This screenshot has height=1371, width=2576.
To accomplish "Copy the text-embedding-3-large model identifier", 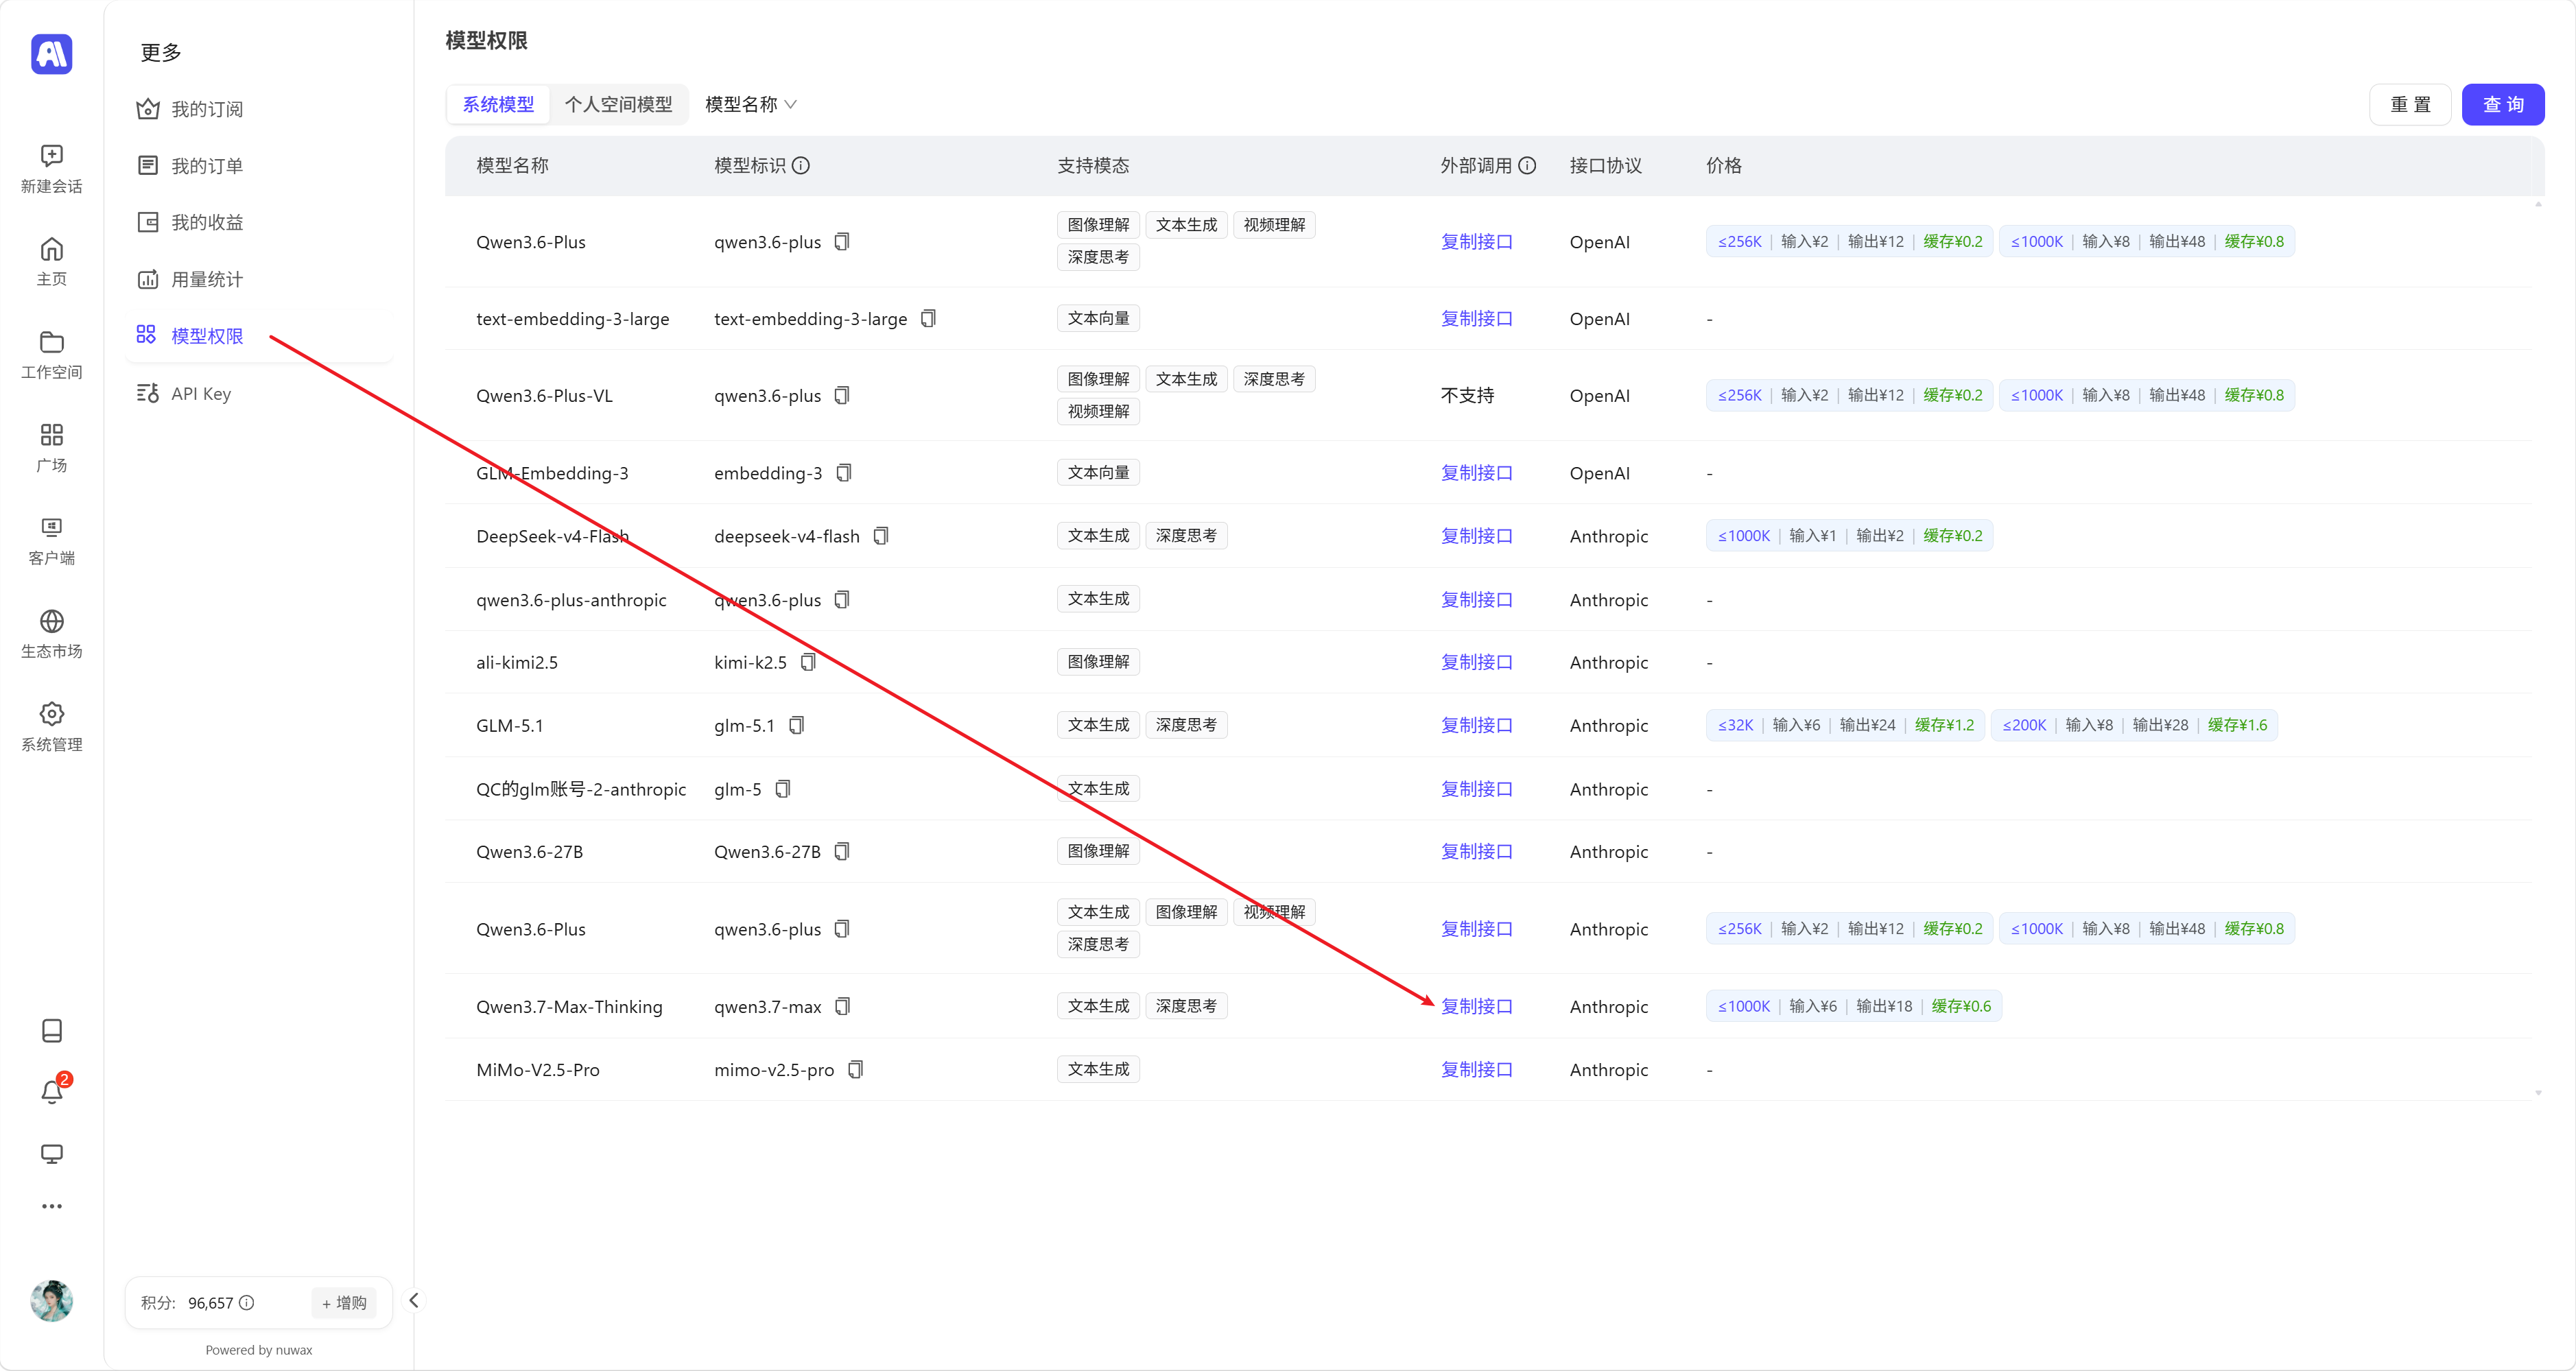I will tap(928, 318).
